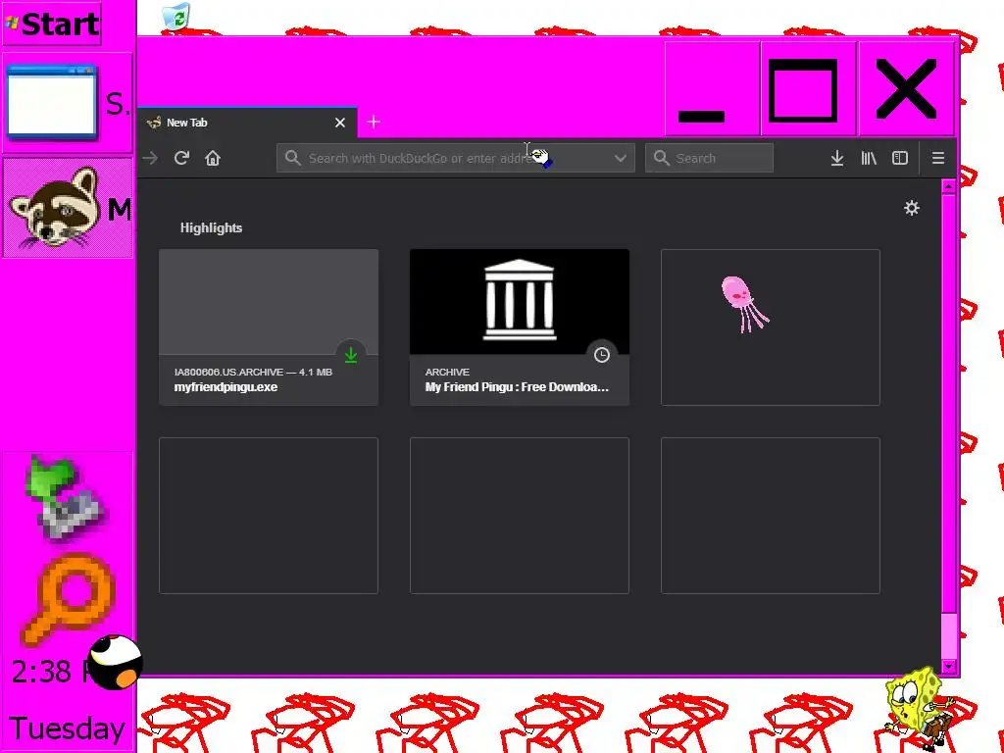This screenshot has width=1004, height=753.
Task: Open new tab page settings gear
Action: pyautogui.click(x=912, y=208)
